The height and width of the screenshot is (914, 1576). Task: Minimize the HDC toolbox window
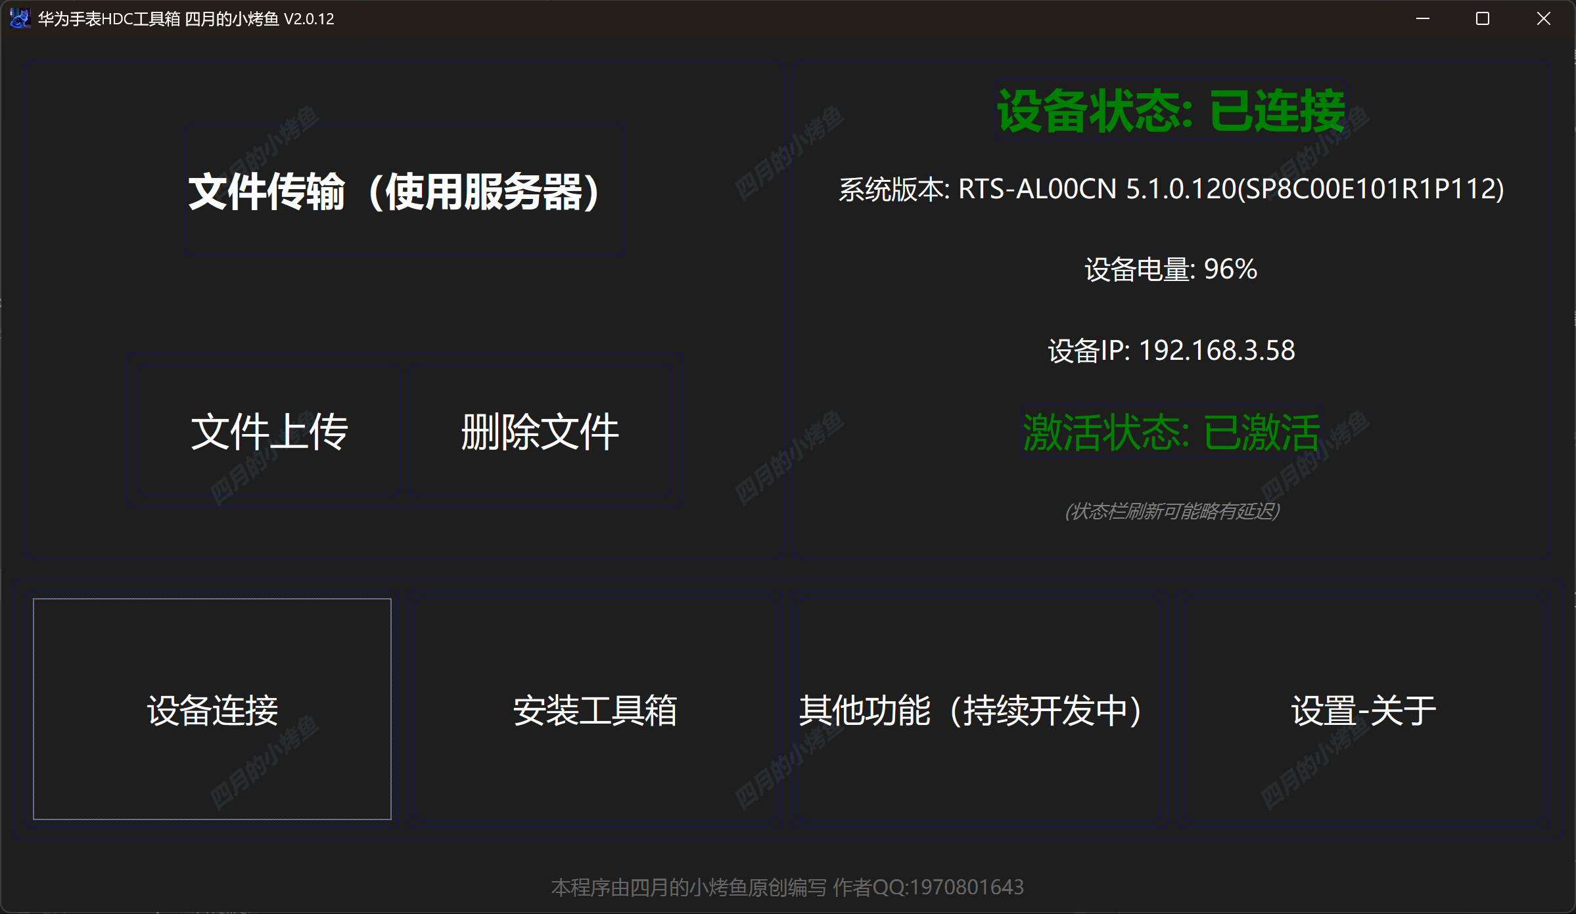(x=1422, y=18)
